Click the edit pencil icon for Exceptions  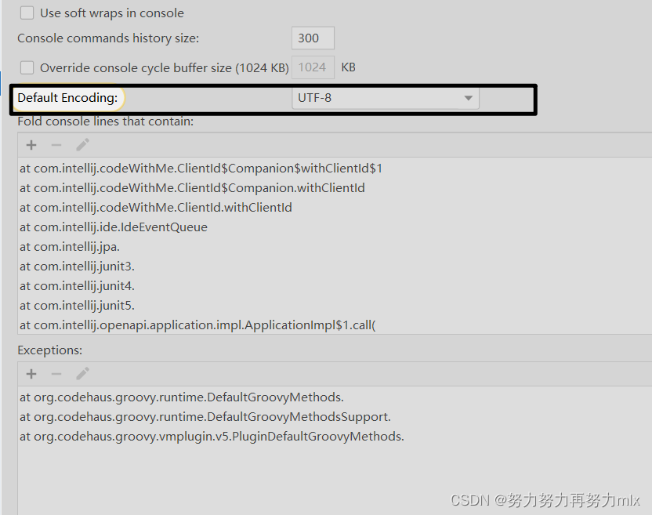82,373
